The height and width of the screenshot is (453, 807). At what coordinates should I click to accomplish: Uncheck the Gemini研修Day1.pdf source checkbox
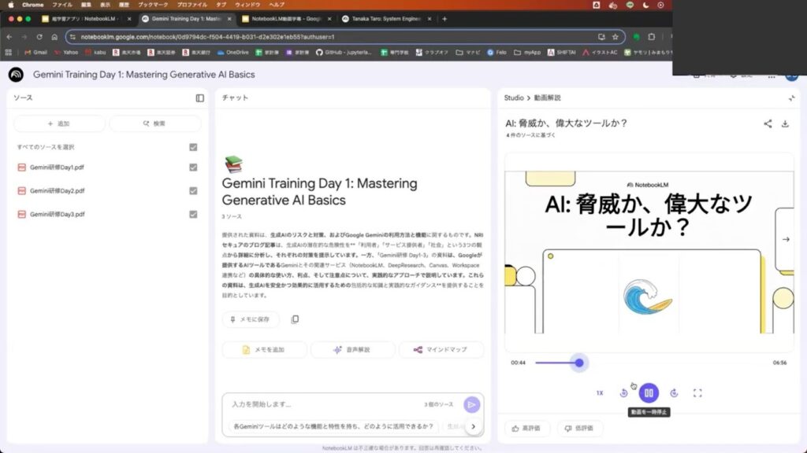pos(193,167)
